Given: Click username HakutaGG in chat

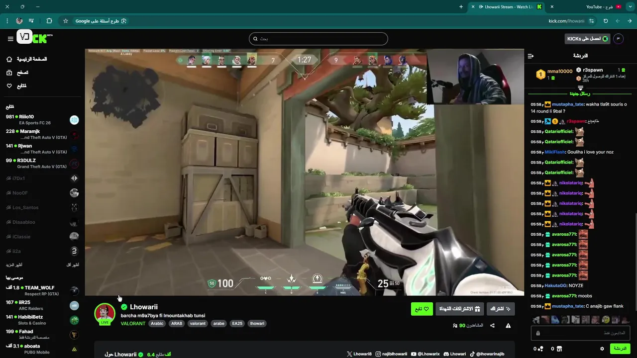Looking at the screenshot, I should click(x=555, y=285).
